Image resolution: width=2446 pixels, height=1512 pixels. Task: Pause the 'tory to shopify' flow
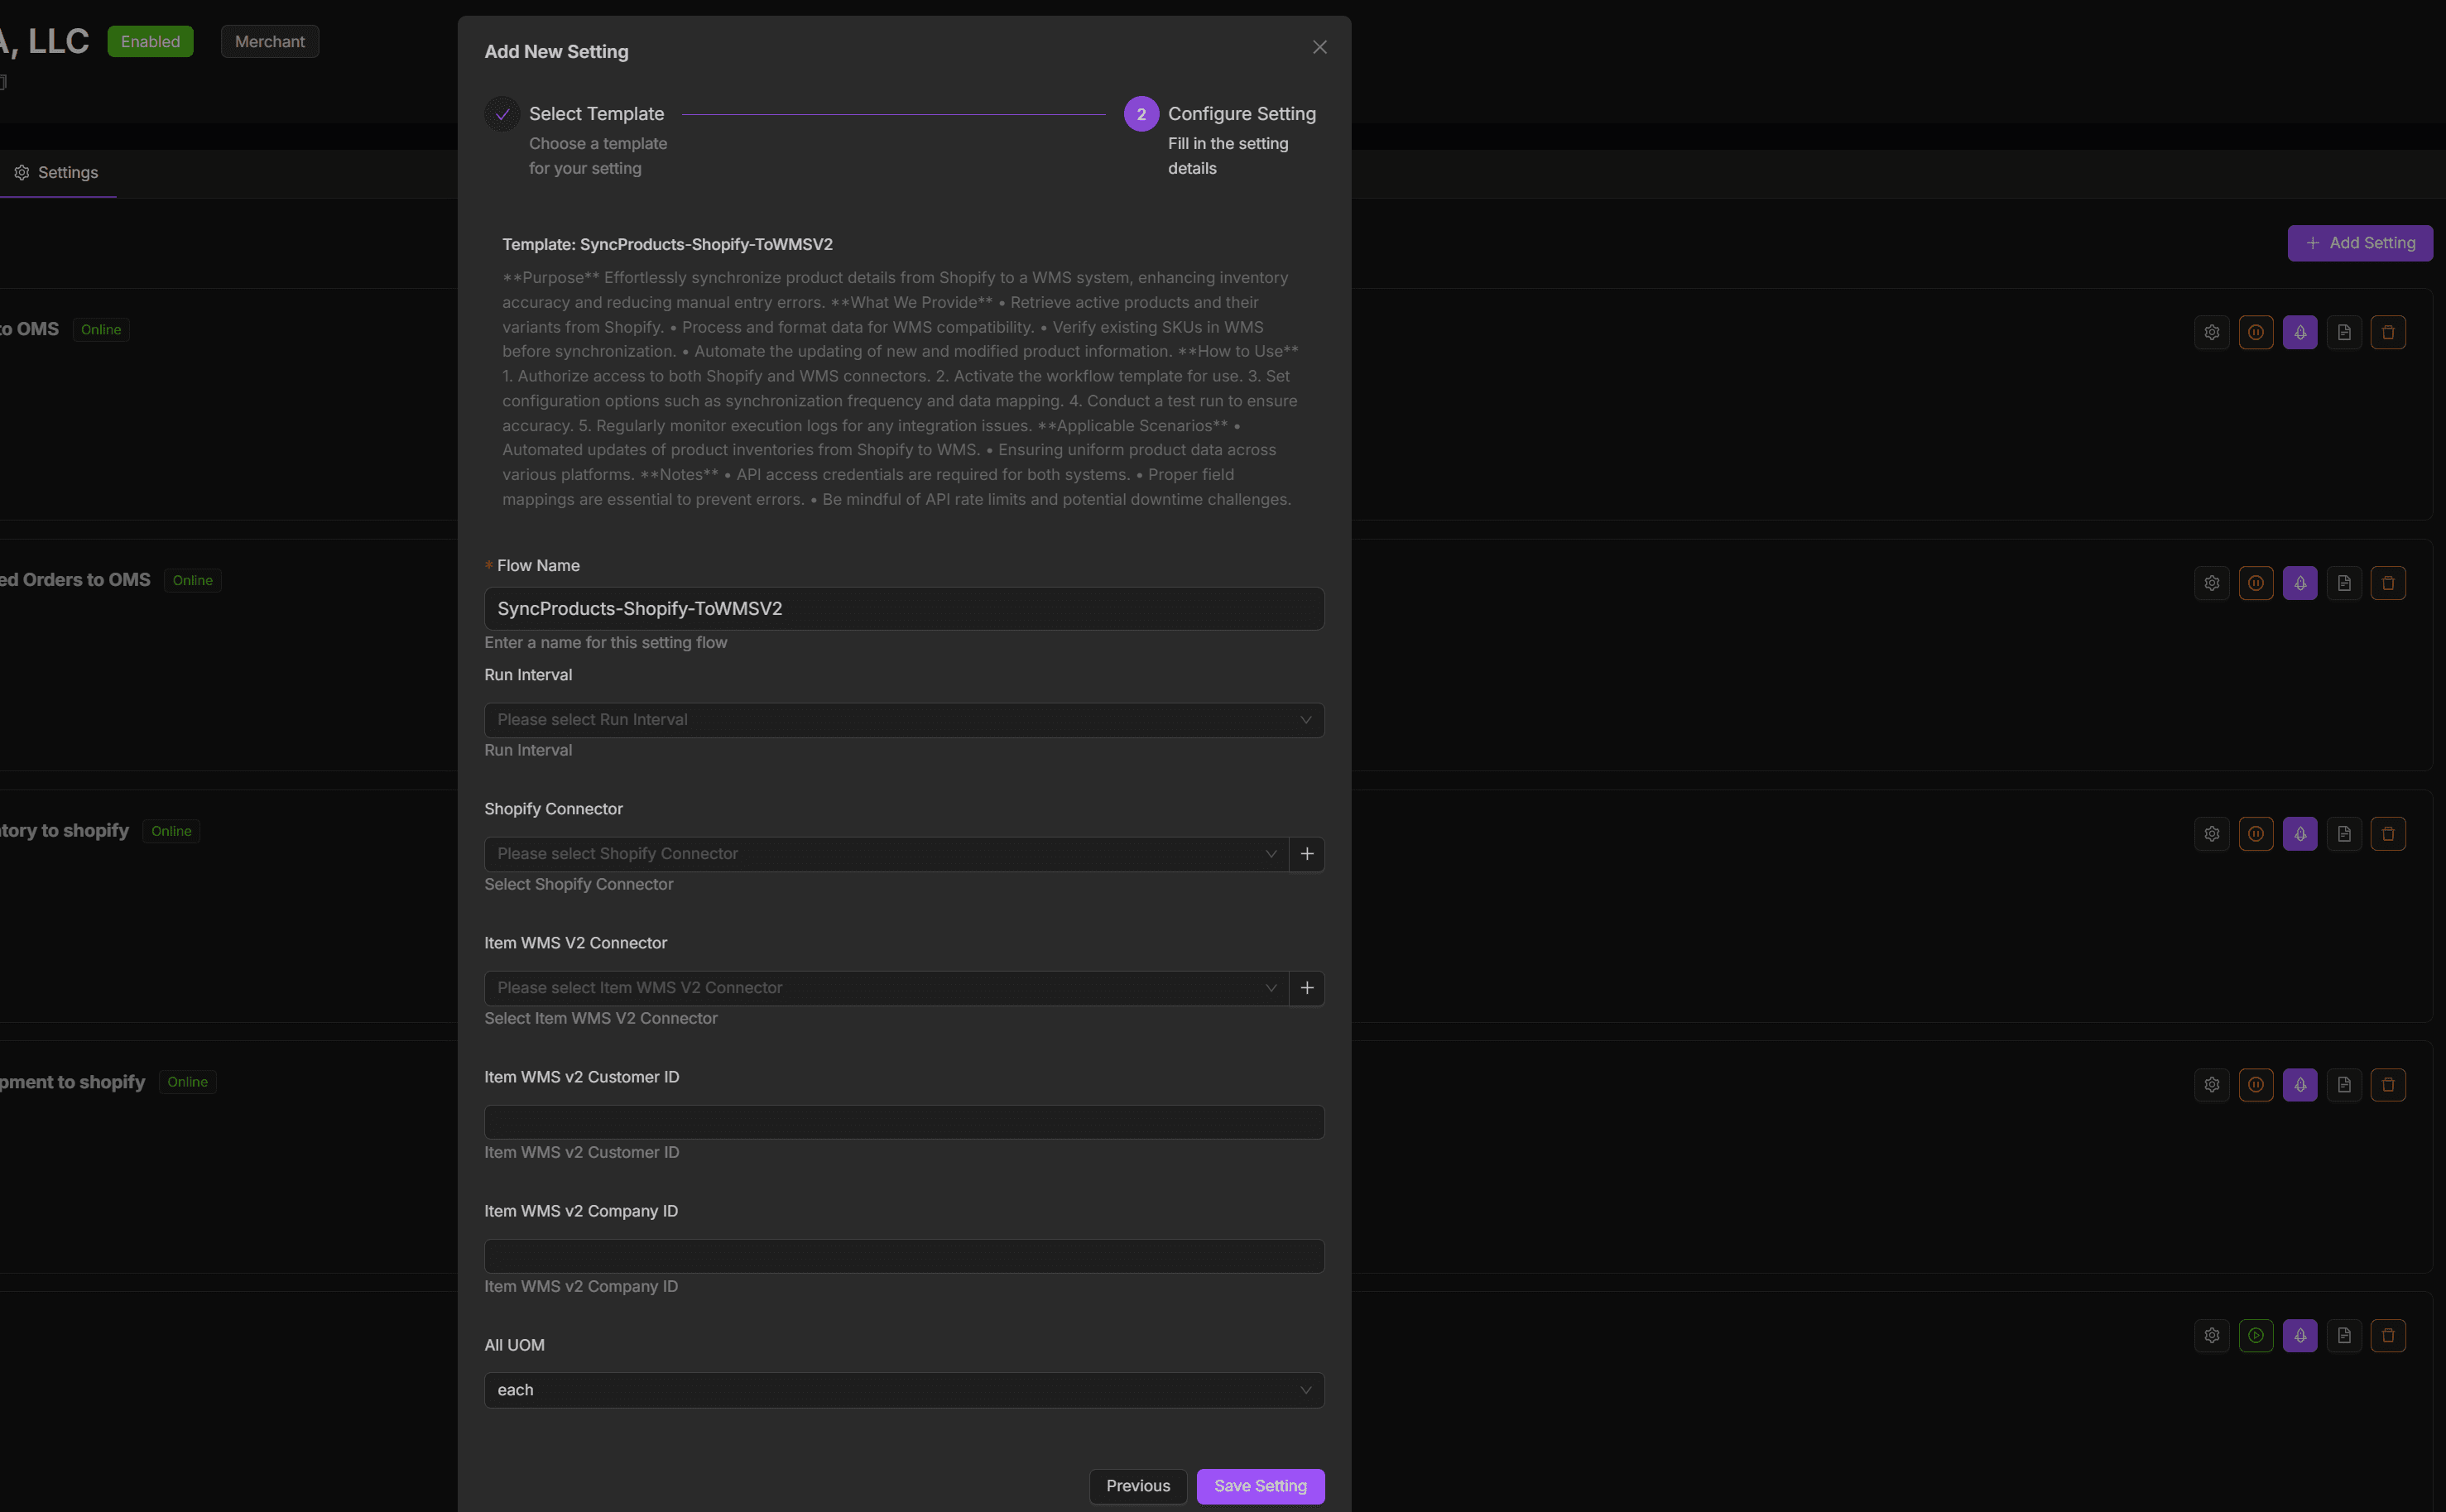coord(2255,834)
